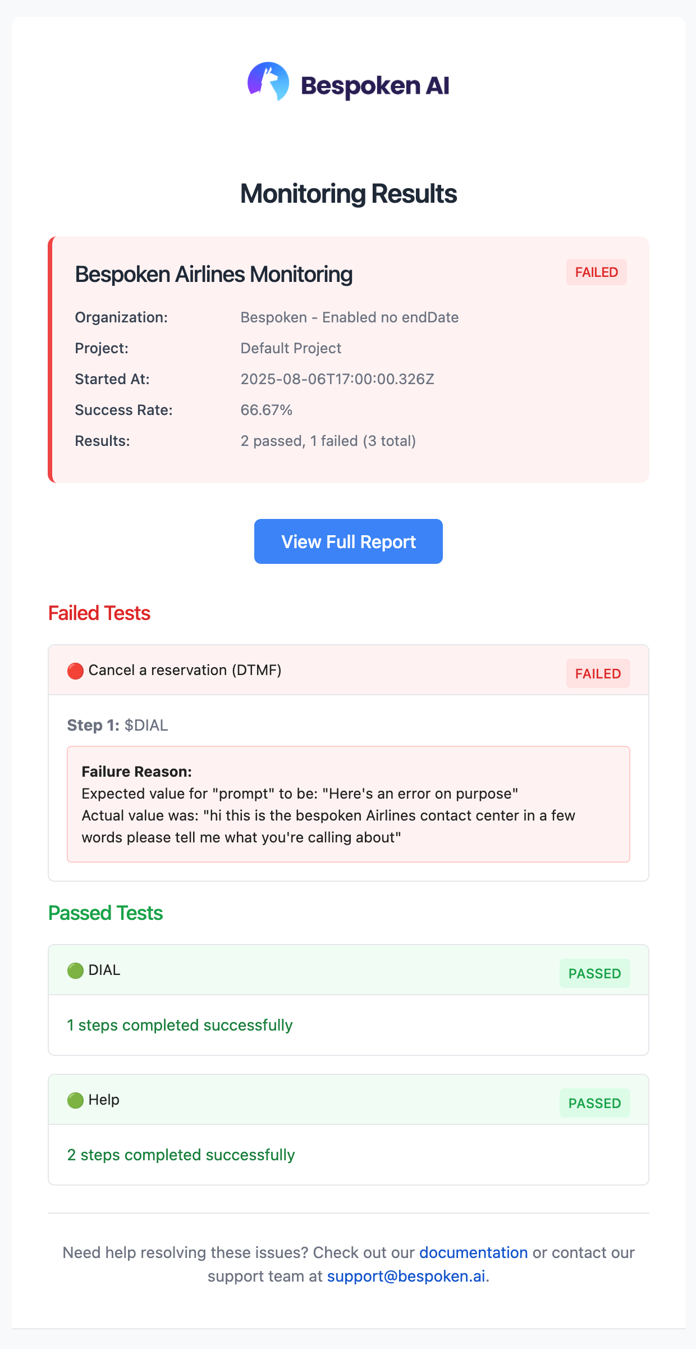Click the green circle icon beside DIAL
The width and height of the screenshot is (696, 1349).
75,970
